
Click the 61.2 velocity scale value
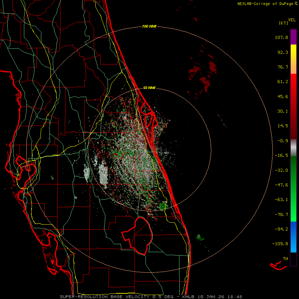pos(283,82)
